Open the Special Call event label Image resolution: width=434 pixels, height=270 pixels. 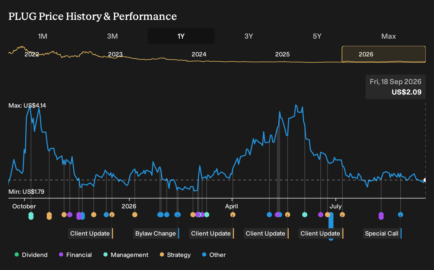click(x=382, y=233)
